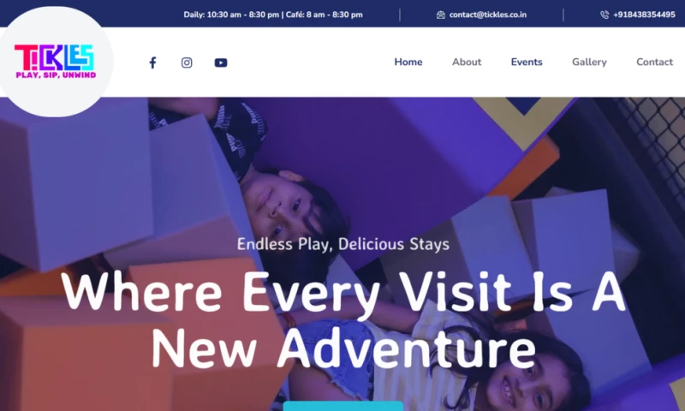
Task: Open the Instagram social icon
Action: 187,63
